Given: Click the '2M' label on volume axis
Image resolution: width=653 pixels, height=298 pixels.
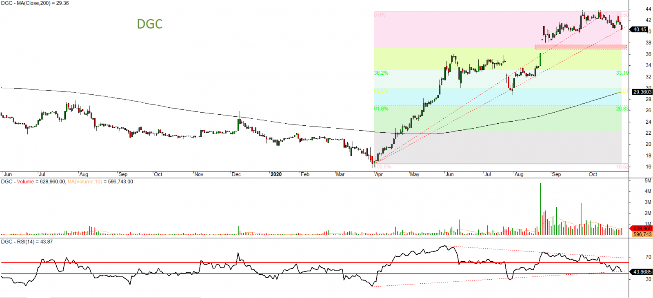Looking at the screenshot, I should click(x=648, y=213).
